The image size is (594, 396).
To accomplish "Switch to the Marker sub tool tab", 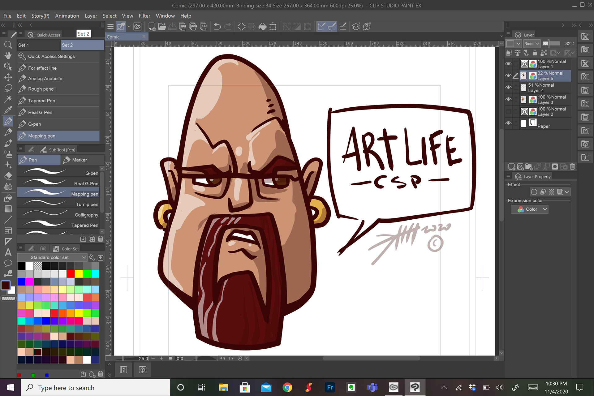I will pyautogui.click(x=82, y=160).
